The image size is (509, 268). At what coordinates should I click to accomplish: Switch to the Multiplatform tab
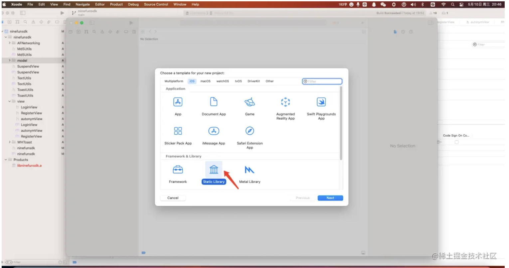coord(174,81)
